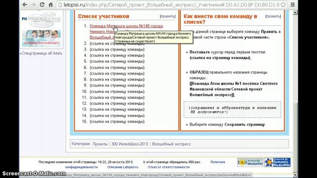Click the Команда Атом sample name text
The image size is (317, 178).
click(233, 89)
